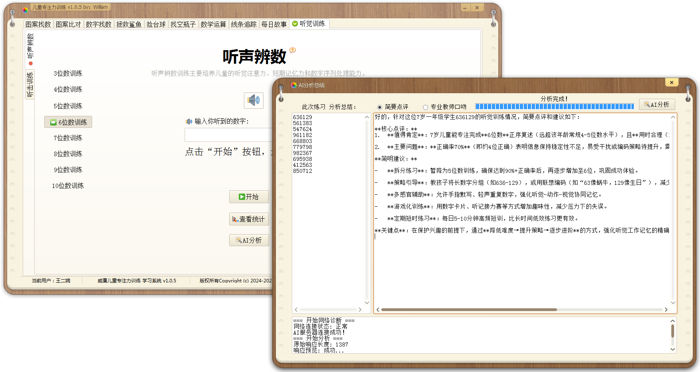Click the green arrow icon on 6位数训练 button
The image size is (700, 372).
point(53,122)
